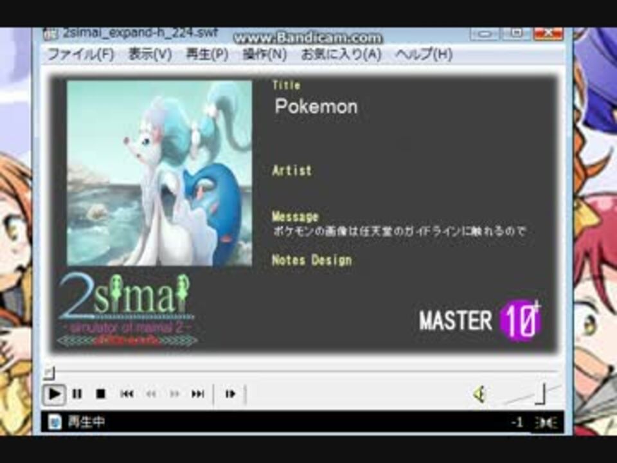Click the file icon in the status bar
This screenshot has height=463, width=617.
(55, 422)
